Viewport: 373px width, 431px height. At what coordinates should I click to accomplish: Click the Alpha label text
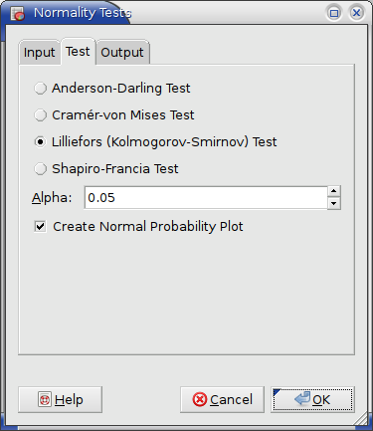tap(52, 198)
